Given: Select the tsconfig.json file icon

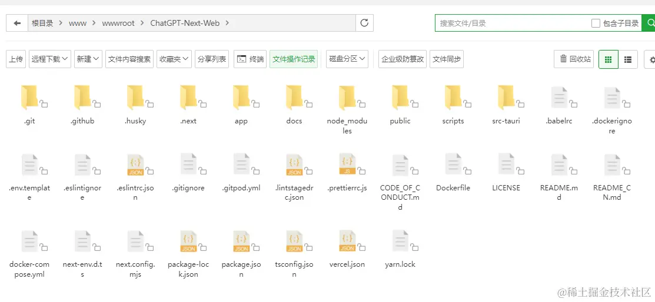Looking at the screenshot, I should point(294,242).
